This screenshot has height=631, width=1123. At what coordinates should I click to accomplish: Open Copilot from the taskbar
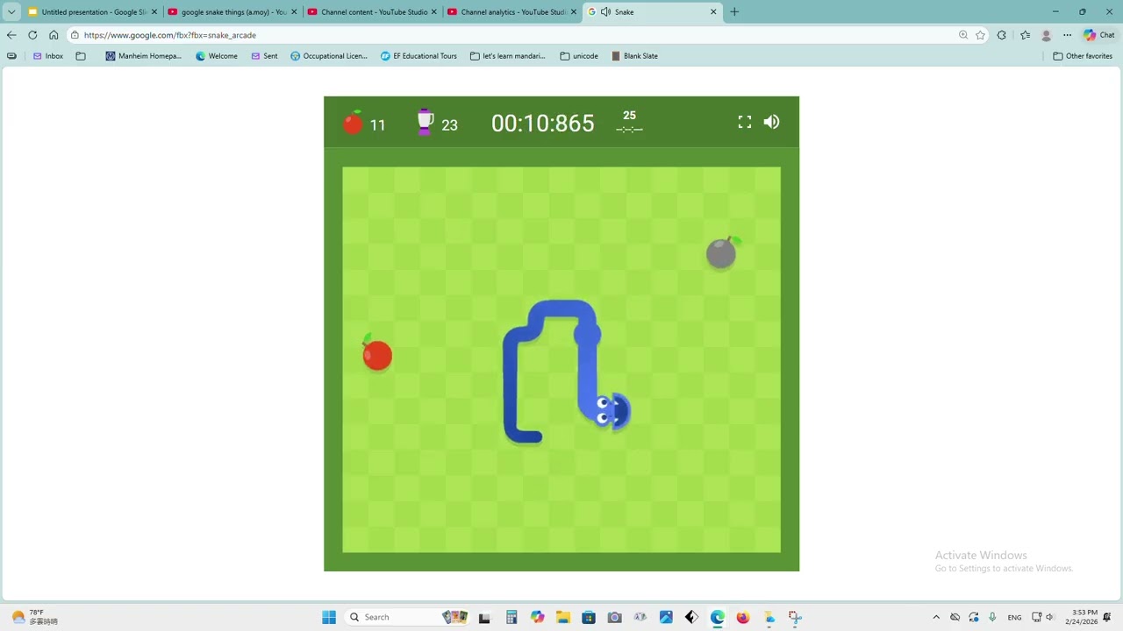[x=537, y=617]
